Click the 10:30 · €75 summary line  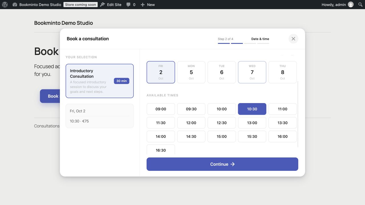tap(79, 121)
